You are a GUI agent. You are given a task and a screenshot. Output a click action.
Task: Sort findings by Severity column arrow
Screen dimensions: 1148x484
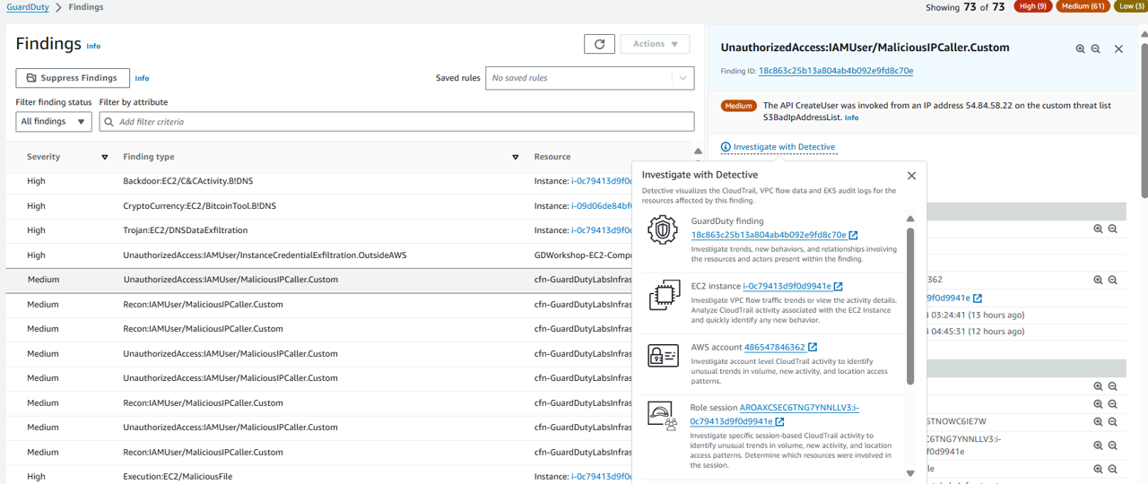click(104, 157)
